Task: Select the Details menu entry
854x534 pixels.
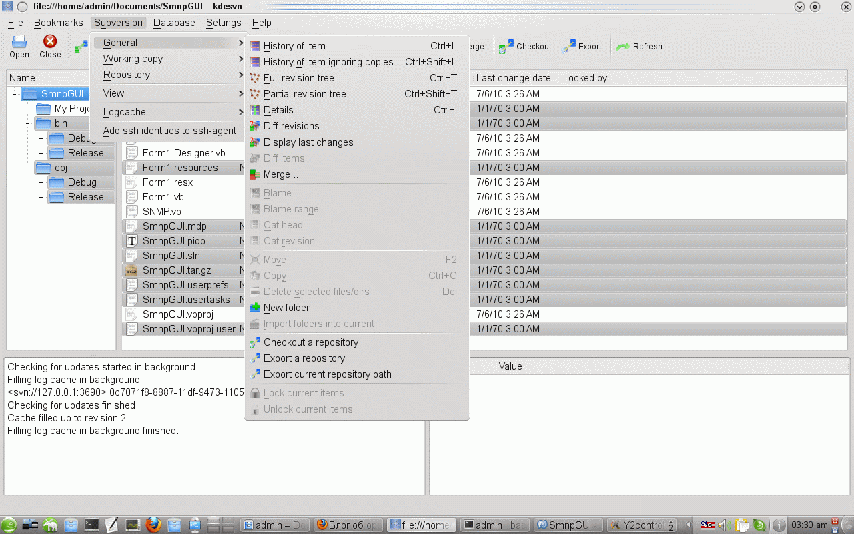Action: [x=357, y=110]
